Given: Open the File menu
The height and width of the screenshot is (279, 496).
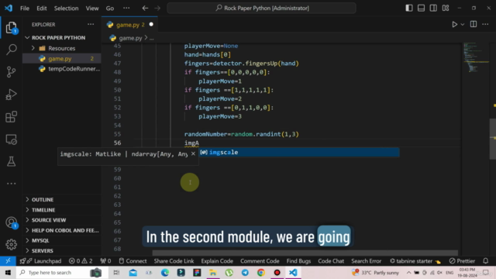Looking at the screenshot, I should click(x=24, y=9).
